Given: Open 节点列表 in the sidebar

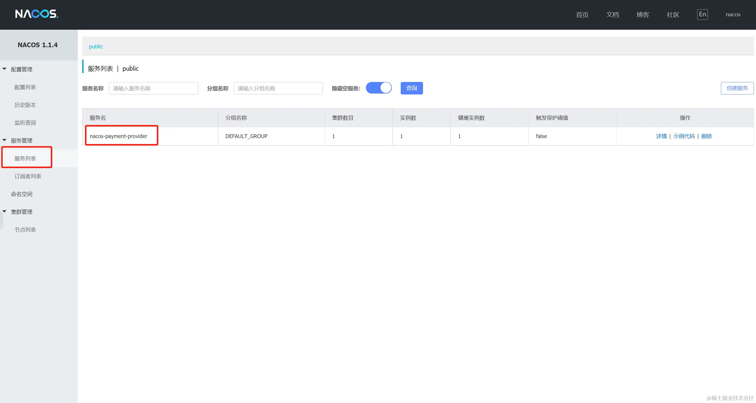Looking at the screenshot, I should 25,230.
